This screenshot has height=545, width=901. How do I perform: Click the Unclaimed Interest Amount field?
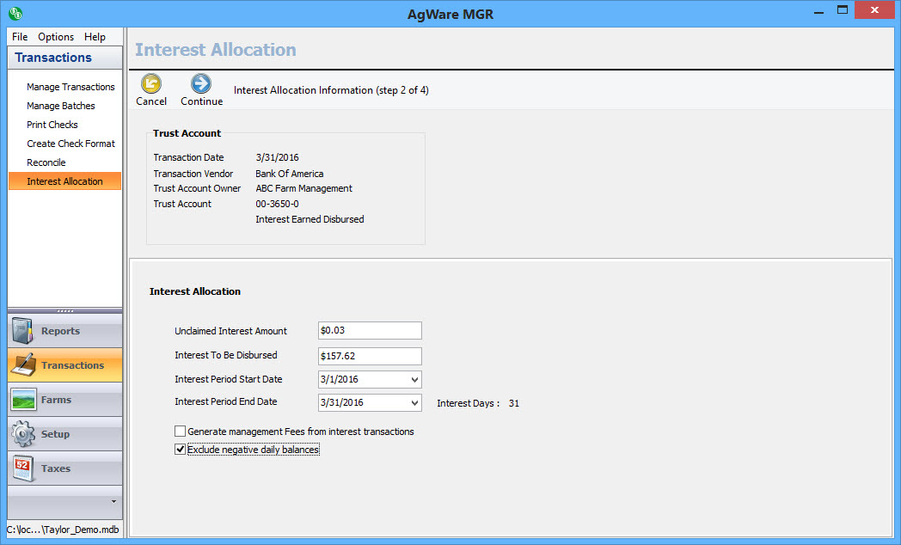tap(370, 331)
